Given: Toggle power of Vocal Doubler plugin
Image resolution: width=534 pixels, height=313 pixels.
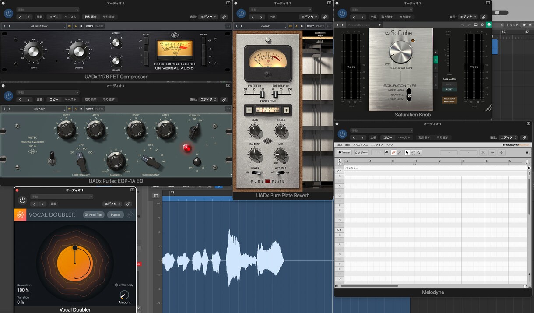Looking at the screenshot, I should 22,200.
